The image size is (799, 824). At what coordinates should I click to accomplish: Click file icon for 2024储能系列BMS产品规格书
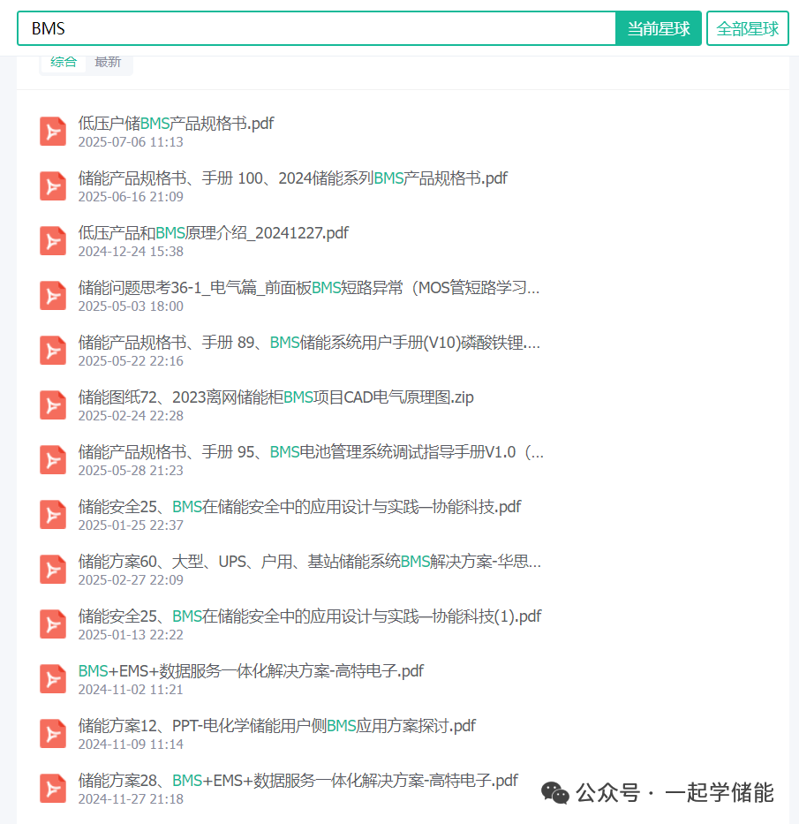pos(53,186)
